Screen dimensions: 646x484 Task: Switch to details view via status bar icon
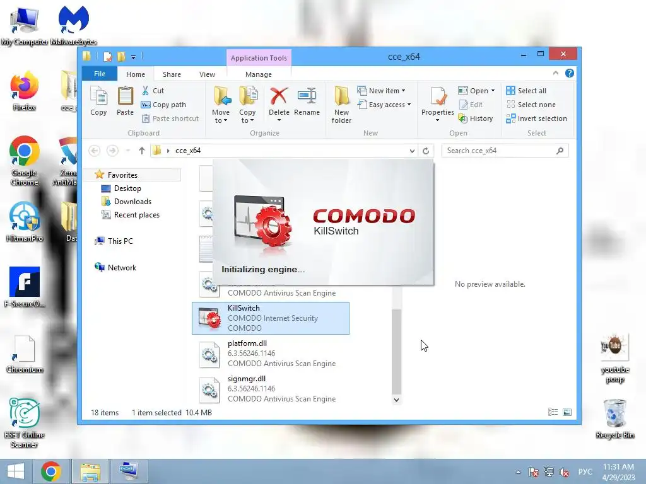pyautogui.click(x=553, y=412)
